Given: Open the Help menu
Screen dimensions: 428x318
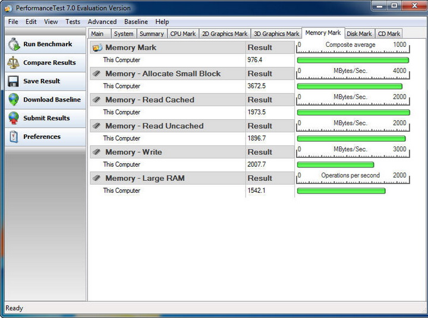Looking at the screenshot, I should [x=162, y=22].
